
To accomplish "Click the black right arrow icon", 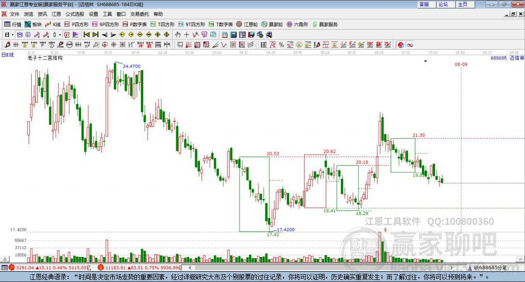I will click(113, 35).
